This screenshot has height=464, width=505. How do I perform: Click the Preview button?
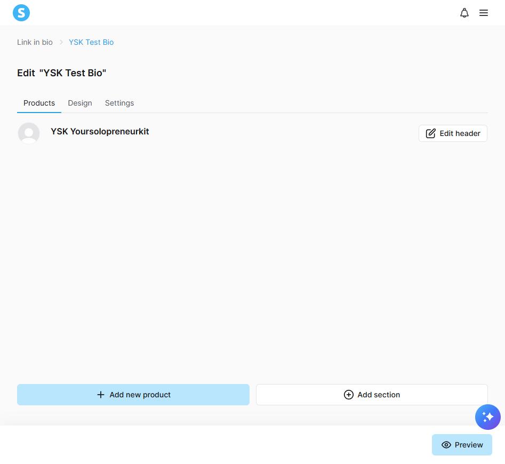(462, 445)
